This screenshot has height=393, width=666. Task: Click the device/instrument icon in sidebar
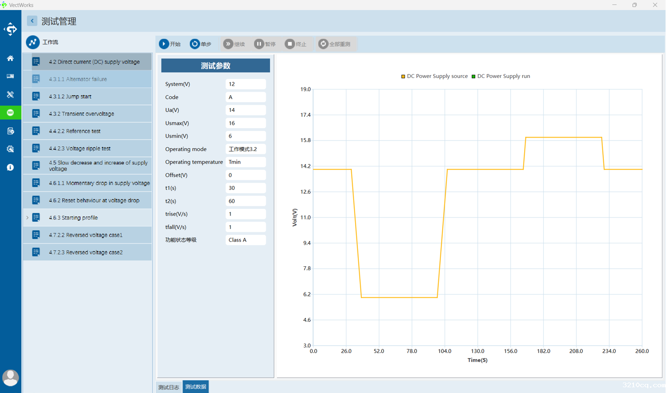(10, 76)
